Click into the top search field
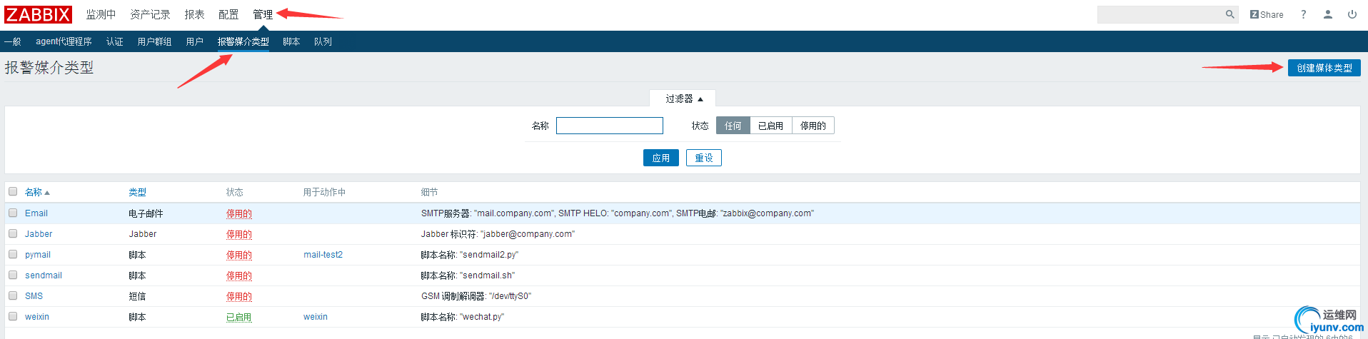This screenshot has width=1368, height=339. coord(1161,14)
